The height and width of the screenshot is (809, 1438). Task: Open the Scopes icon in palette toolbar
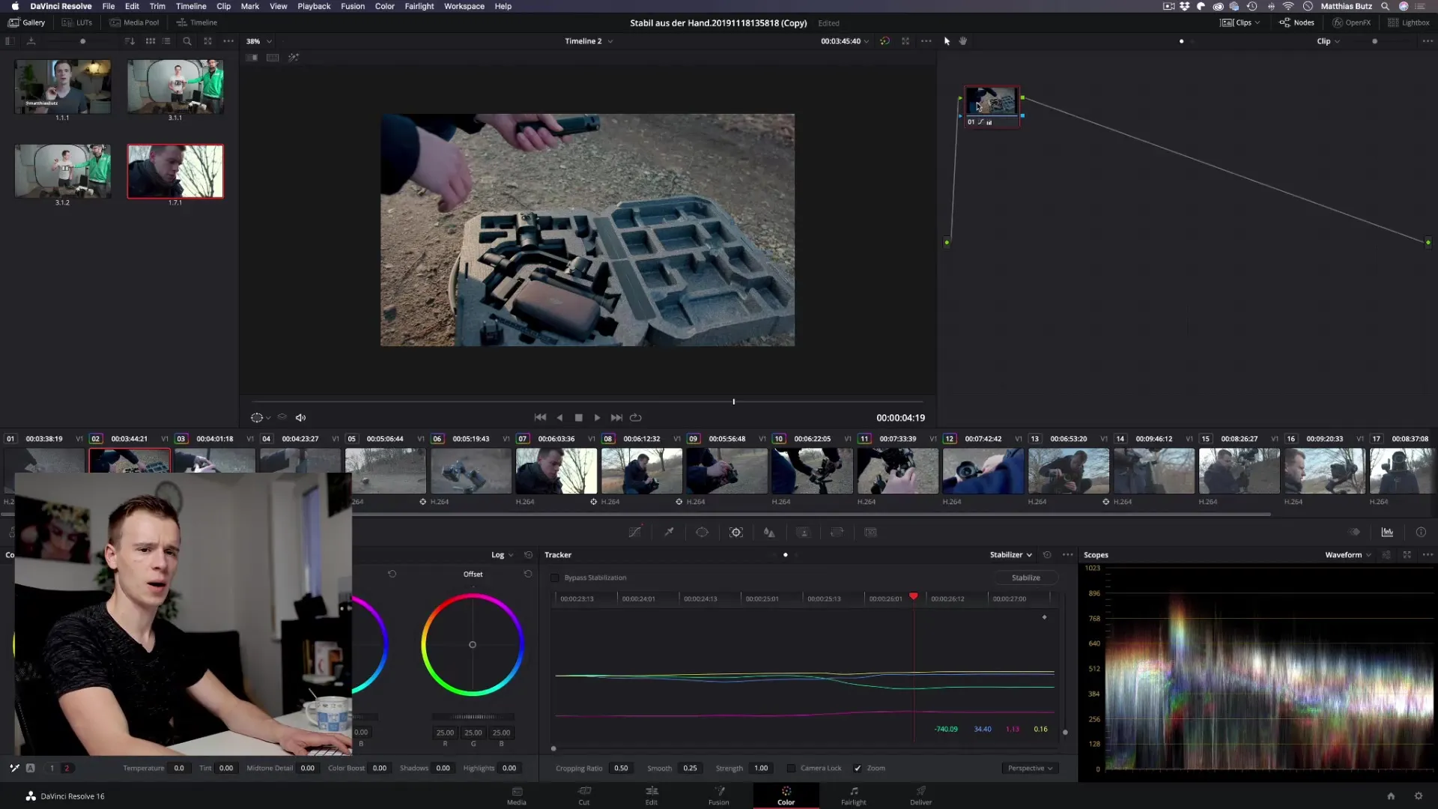click(x=1387, y=532)
